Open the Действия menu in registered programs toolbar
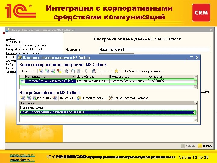The image size is (217, 163). 28,71
